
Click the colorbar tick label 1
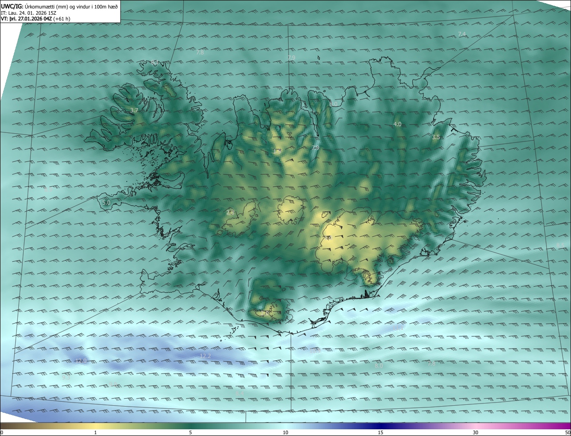[95, 432]
